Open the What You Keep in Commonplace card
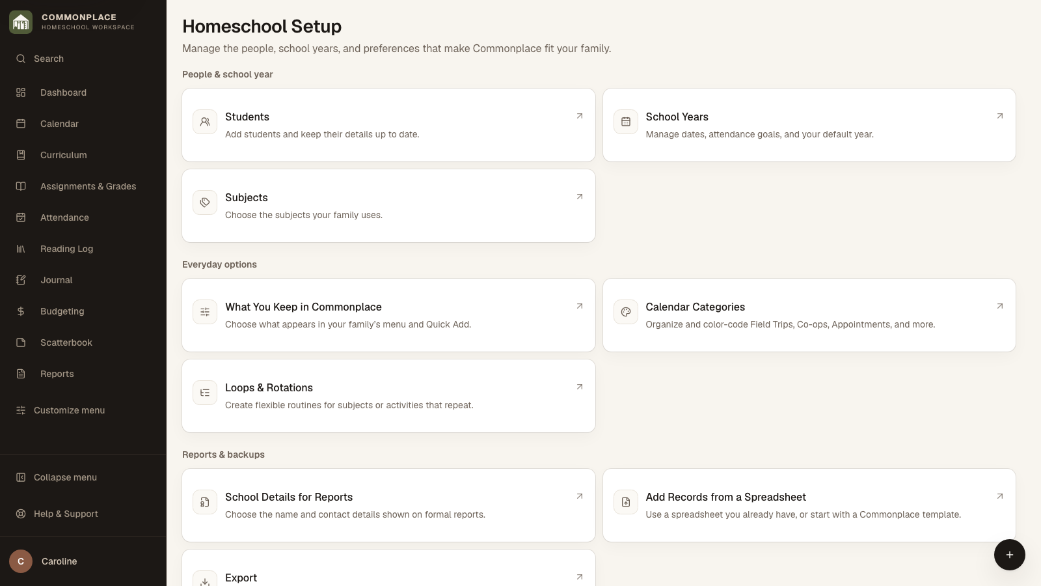The image size is (1041, 586). (x=388, y=315)
